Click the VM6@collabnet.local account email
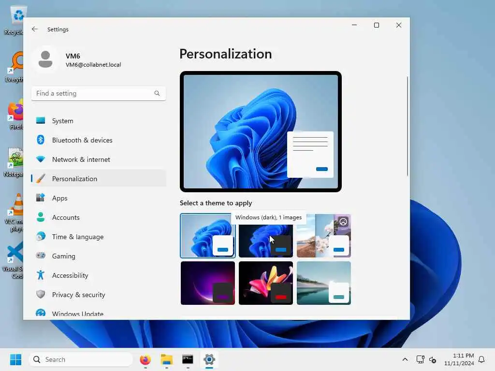The image size is (495, 371). point(93,65)
